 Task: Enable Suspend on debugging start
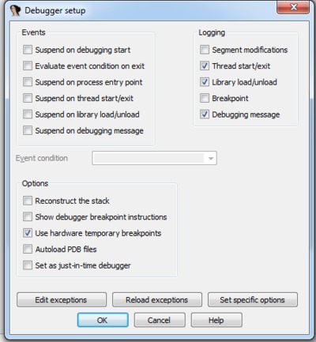28,50
